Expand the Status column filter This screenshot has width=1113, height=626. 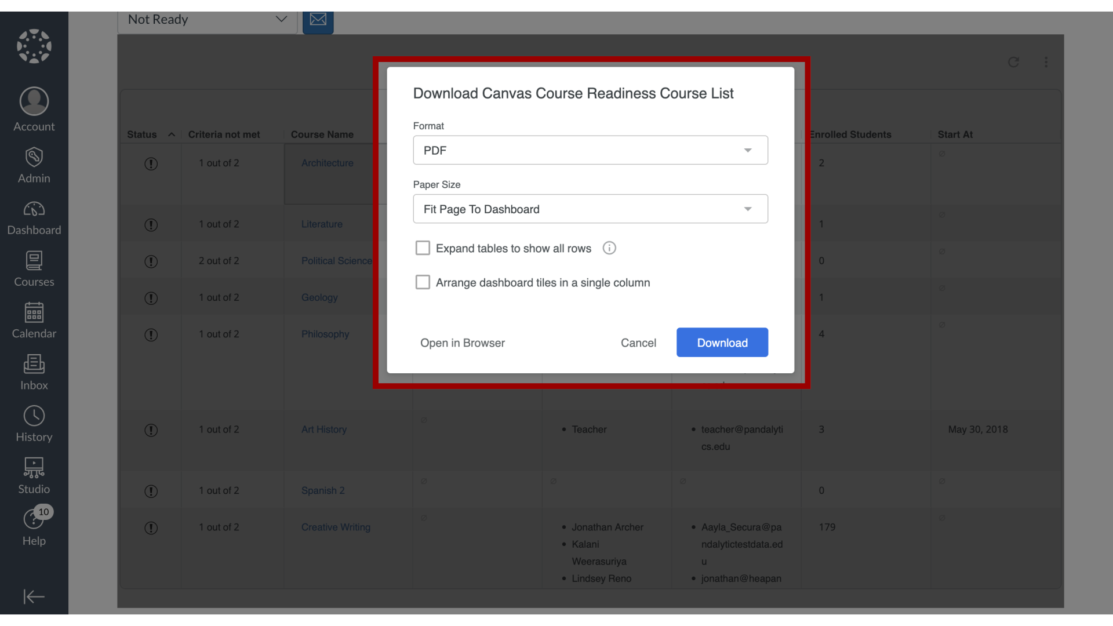172,134
